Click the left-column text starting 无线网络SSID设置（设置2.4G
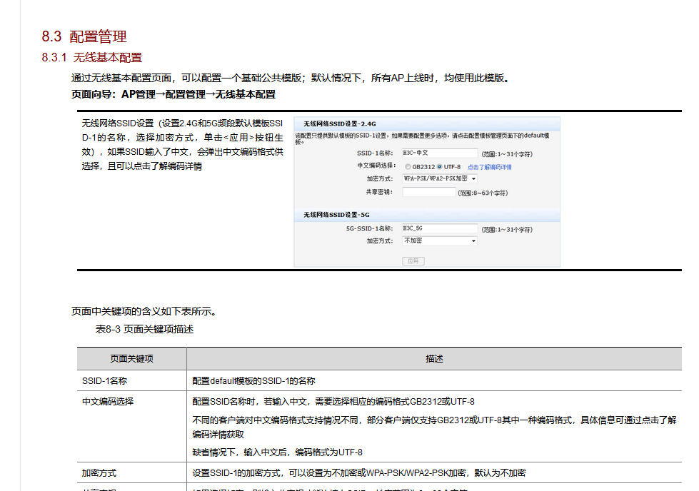This screenshot has height=491, width=699. click(x=182, y=145)
